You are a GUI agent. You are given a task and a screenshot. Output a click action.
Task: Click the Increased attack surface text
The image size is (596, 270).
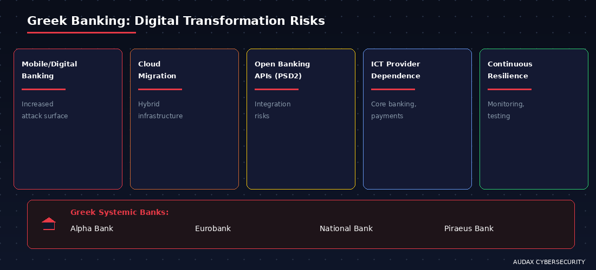pyautogui.click(x=45, y=110)
